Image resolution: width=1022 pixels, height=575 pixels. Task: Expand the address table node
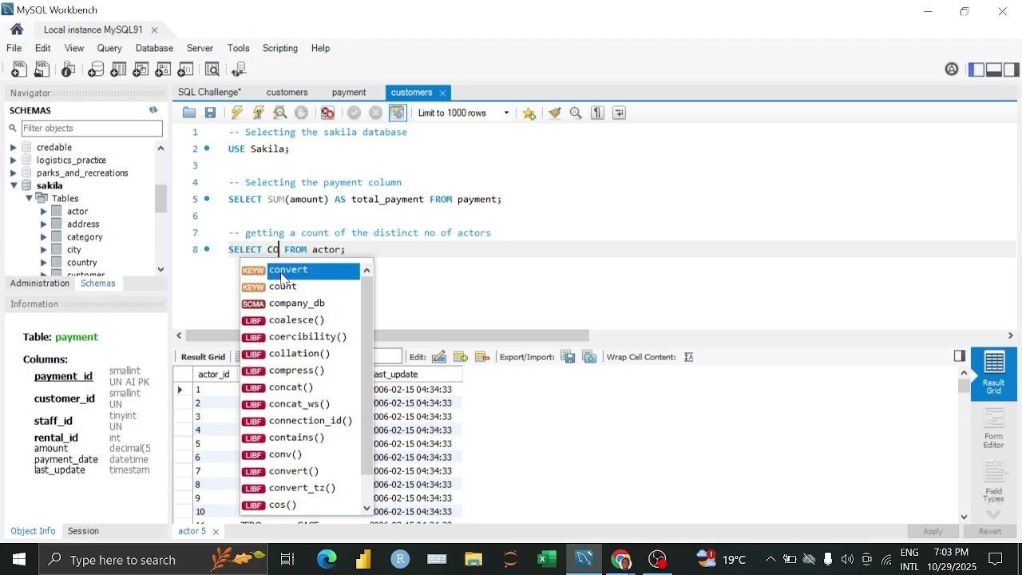pyautogui.click(x=44, y=224)
